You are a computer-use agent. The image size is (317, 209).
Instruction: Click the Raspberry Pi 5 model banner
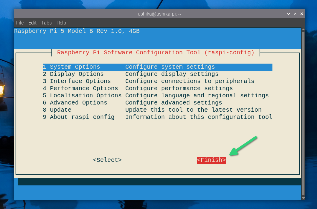[77, 31]
